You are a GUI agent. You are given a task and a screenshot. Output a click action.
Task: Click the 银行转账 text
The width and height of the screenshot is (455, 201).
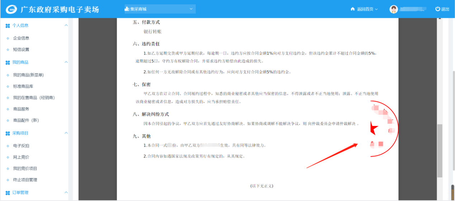pos(153,31)
